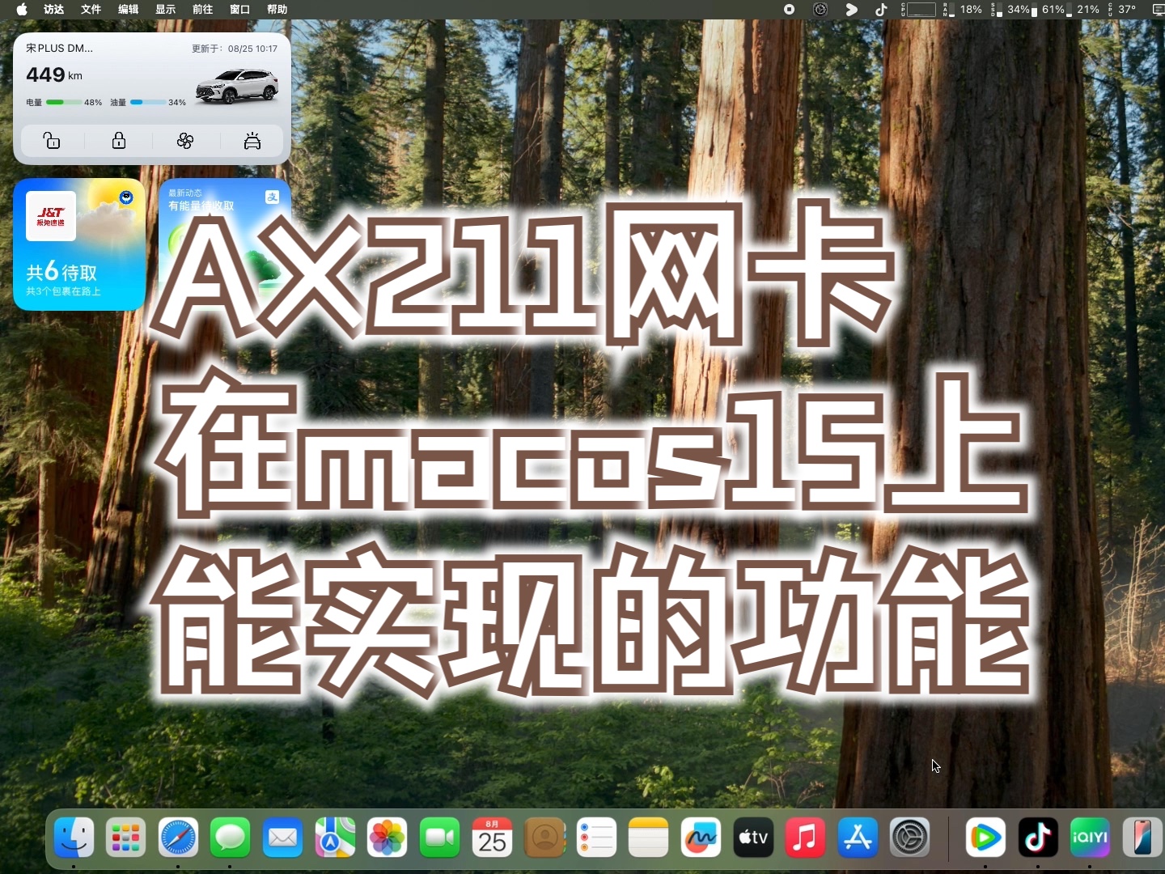
Task: Open Notes from the Dock
Action: pyautogui.click(x=648, y=837)
